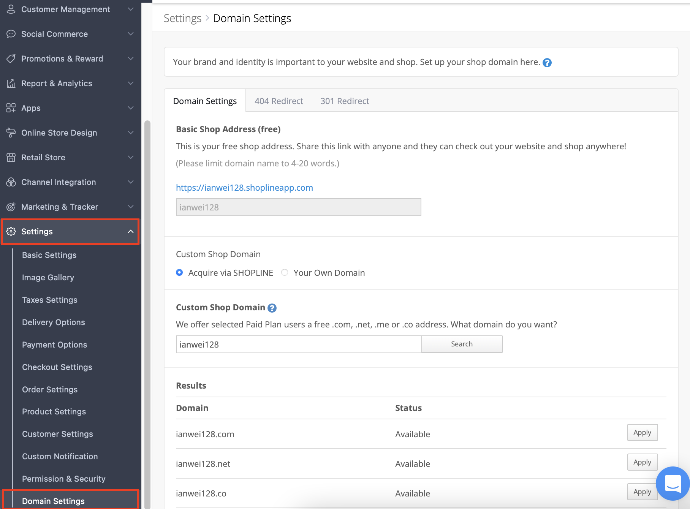
Task: Click the Promotions & Reward tag icon
Action: [x=11, y=58]
